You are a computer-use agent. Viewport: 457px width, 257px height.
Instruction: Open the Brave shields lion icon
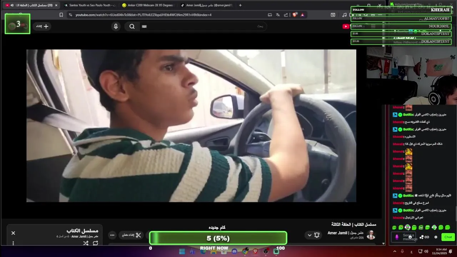(295, 15)
